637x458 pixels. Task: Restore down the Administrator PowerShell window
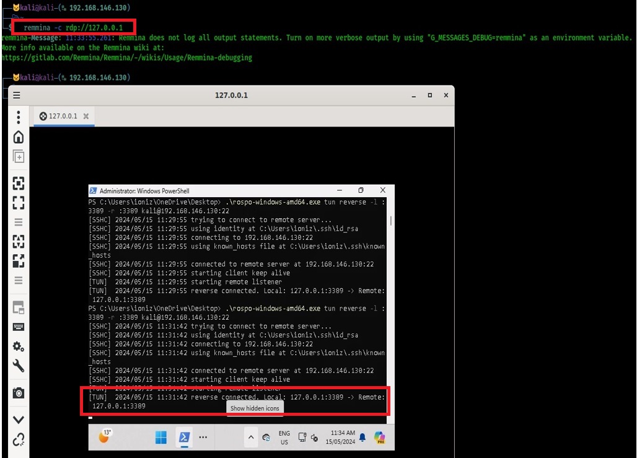[361, 190]
